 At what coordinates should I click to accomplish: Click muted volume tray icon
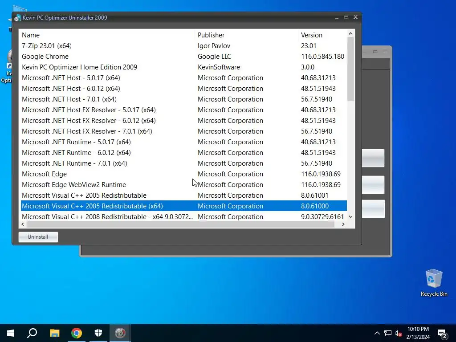pyautogui.click(x=398, y=333)
